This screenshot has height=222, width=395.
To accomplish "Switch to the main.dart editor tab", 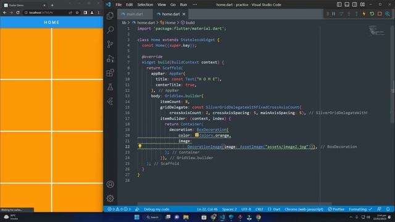I will pos(135,14).
